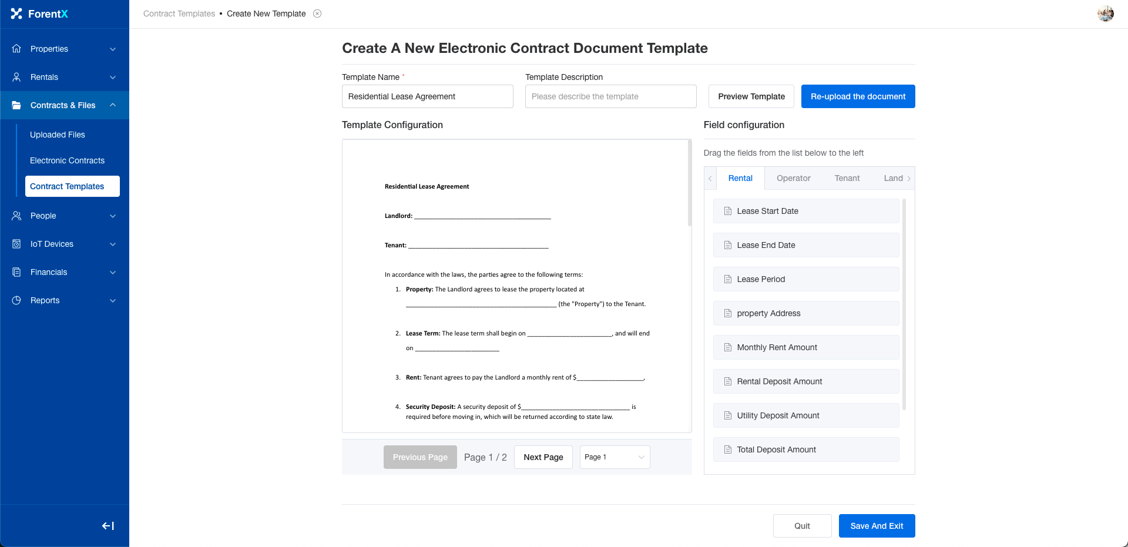1128x547 pixels.
Task: Click the Reports pie chart icon
Action: (16, 300)
